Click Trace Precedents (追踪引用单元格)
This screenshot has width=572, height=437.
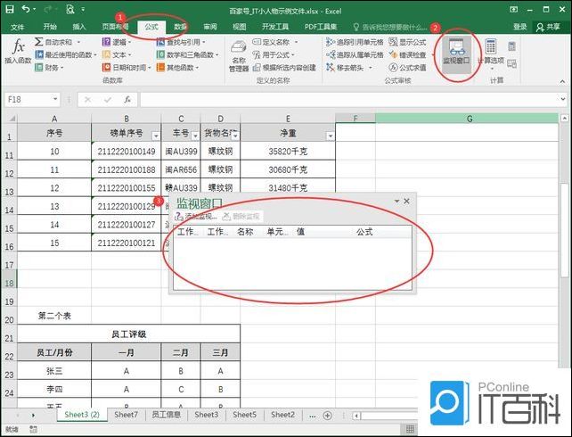coord(355,42)
